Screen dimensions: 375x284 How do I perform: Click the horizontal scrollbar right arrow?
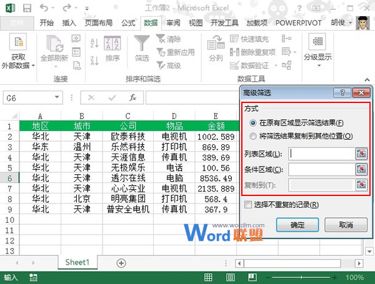pos(359,263)
